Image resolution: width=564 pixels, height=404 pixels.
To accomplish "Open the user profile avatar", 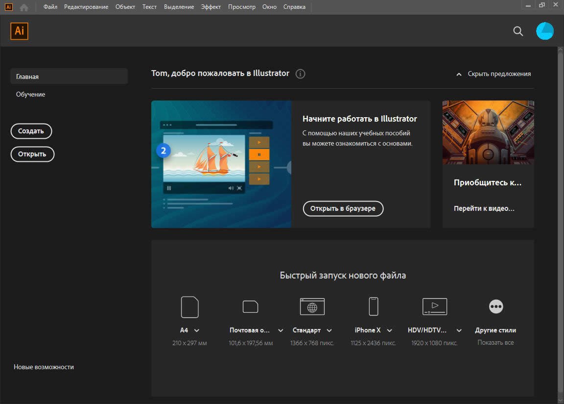I will (545, 31).
